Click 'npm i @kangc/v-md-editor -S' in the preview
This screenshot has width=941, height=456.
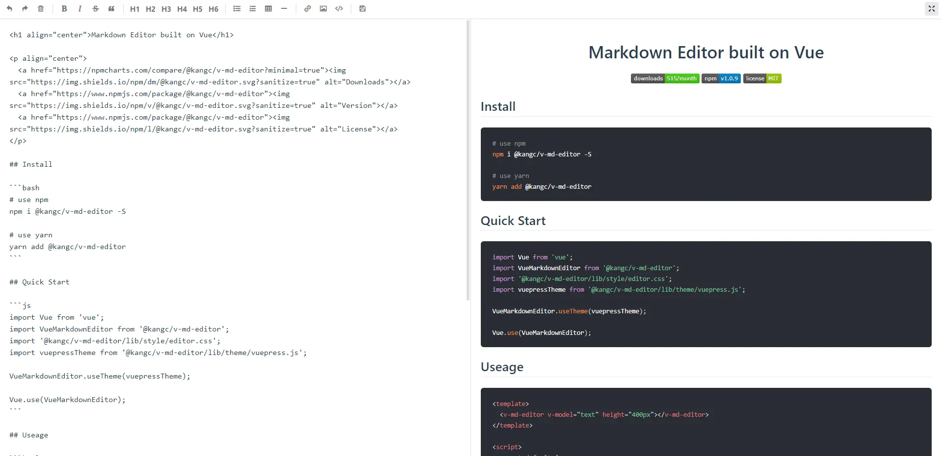542,154
